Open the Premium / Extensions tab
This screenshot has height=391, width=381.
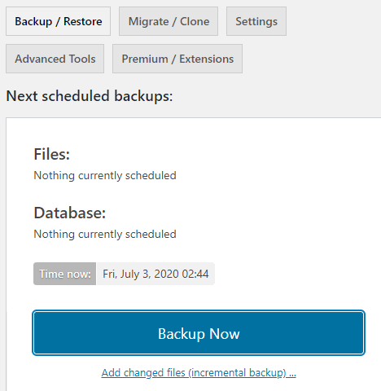[x=177, y=59]
